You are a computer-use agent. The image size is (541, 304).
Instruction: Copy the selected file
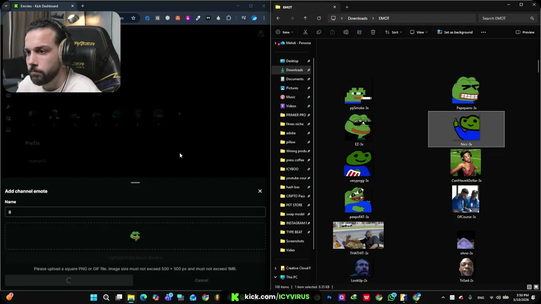[319, 32]
